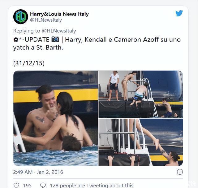Like the tweet with the heart icon
The height and width of the screenshot is (188, 198).
point(16,185)
